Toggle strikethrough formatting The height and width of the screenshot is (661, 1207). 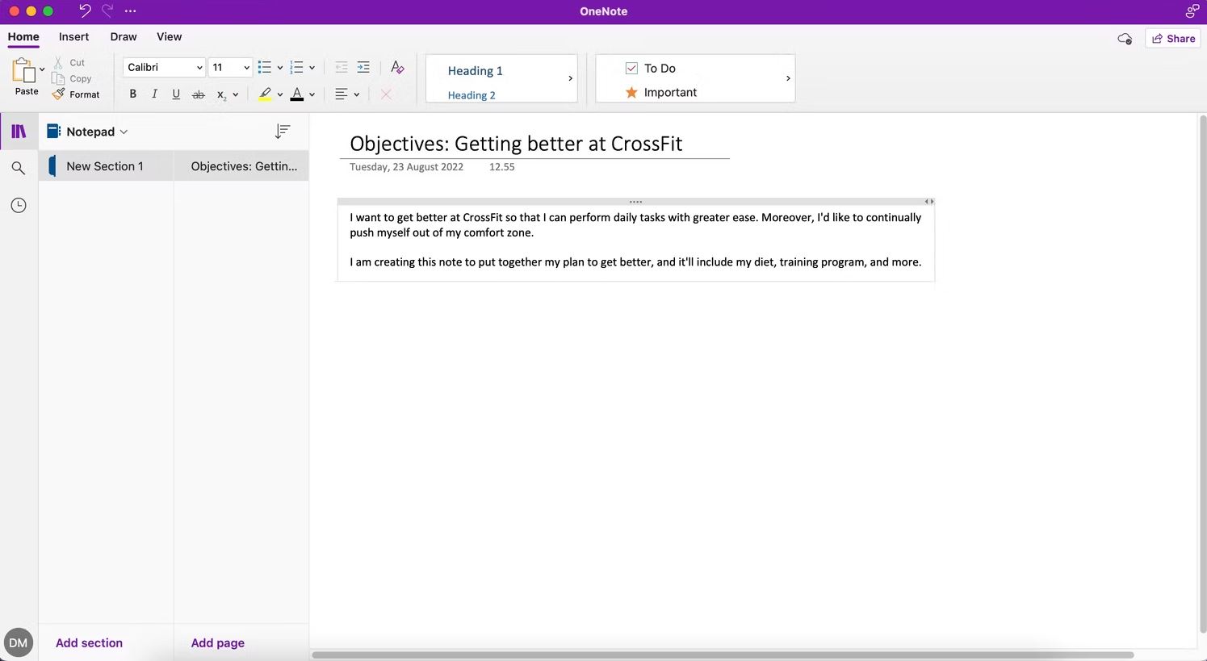coord(198,94)
